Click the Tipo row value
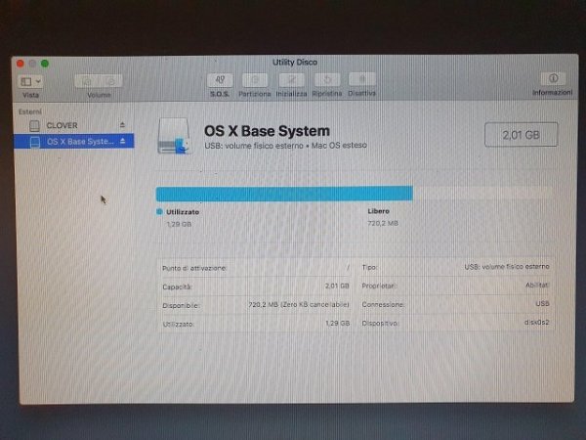This screenshot has height=440, width=586. 507,266
